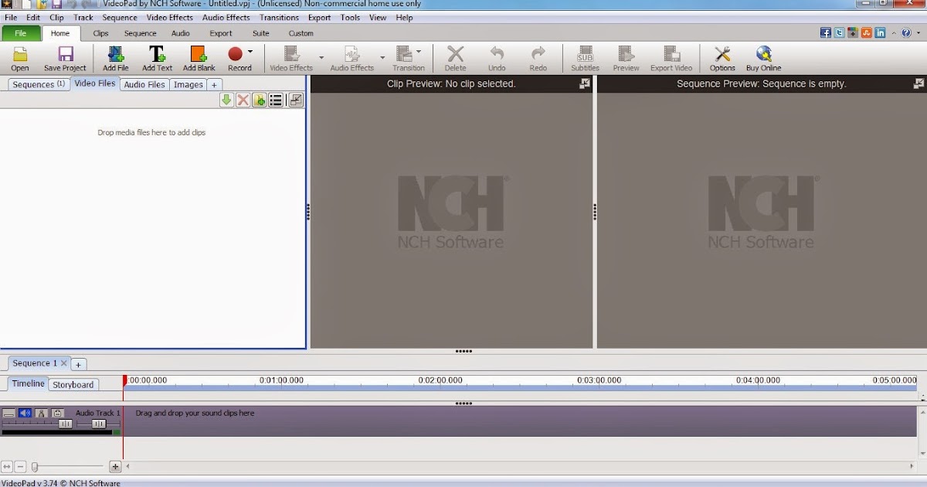This screenshot has width=927, height=487.
Task: Click the bin panel detach icon
Action: [x=295, y=100]
